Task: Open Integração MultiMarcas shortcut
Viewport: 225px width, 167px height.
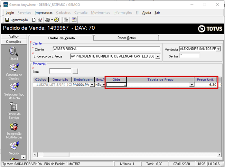Action: [x=14, y=126]
